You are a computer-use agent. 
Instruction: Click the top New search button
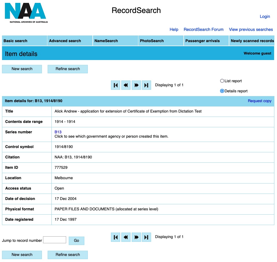coord(22,69)
